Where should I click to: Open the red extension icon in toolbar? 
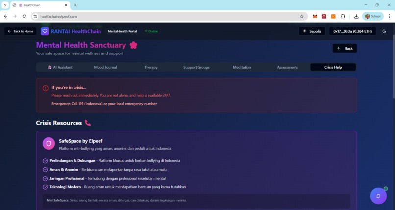324,16
